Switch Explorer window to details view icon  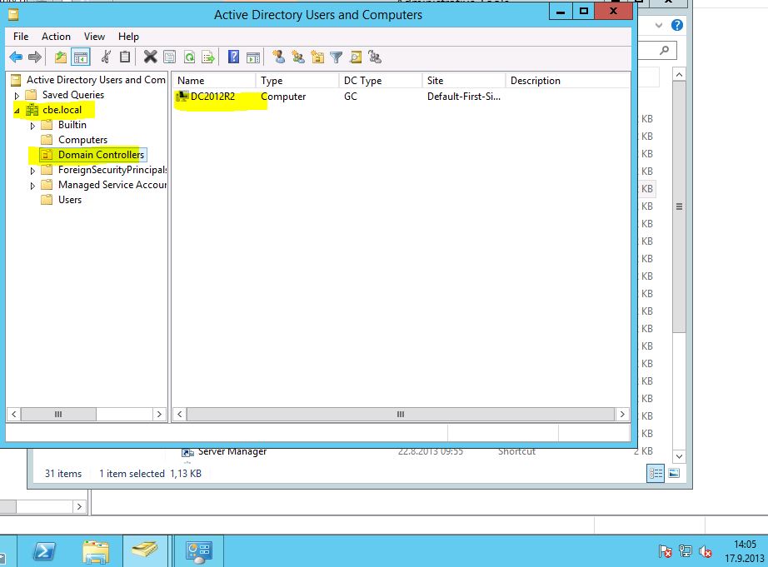(x=656, y=473)
